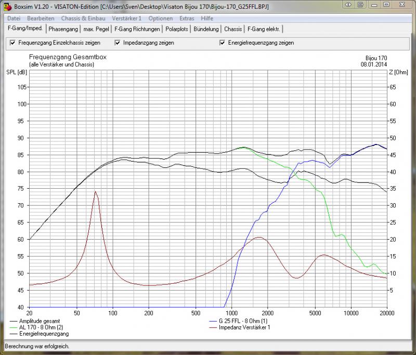Image resolution: width=416 pixels, height=355 pixels.
Task: Switch to the Phasengang tab
Action: [x=63, y=29]
